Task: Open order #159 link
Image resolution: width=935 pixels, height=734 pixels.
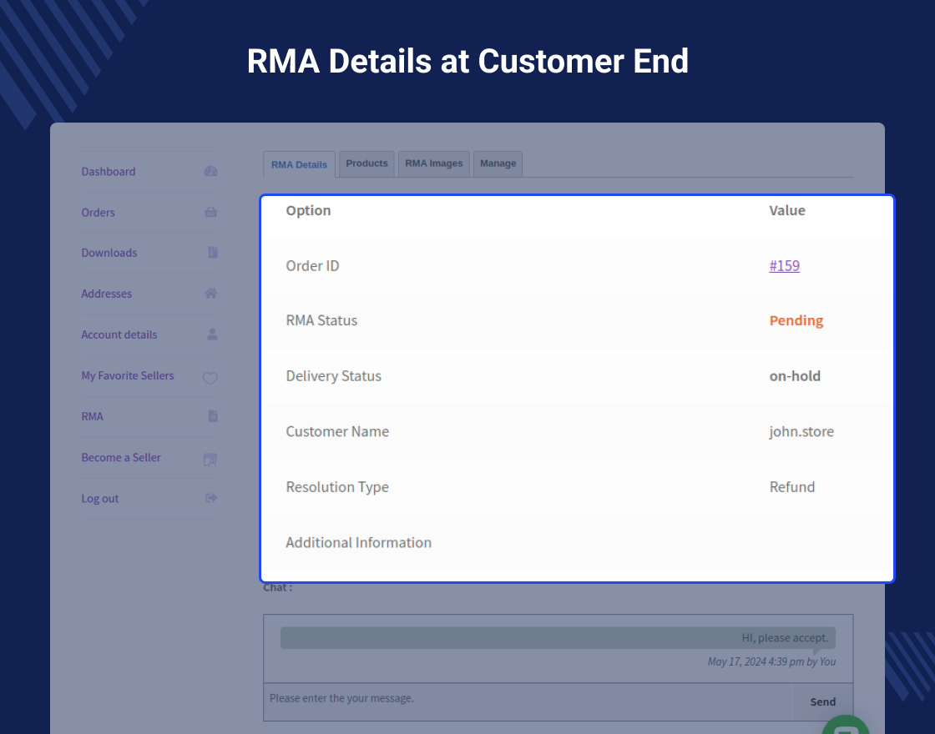Action: 784,265
